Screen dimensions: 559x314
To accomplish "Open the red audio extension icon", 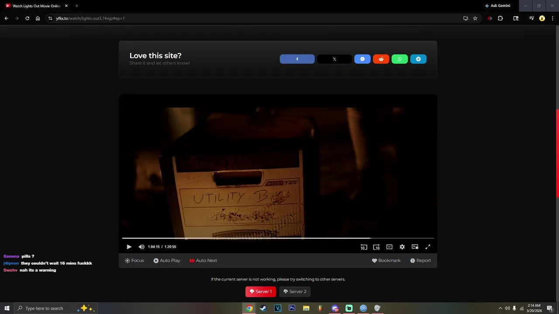I will [490, 18].
